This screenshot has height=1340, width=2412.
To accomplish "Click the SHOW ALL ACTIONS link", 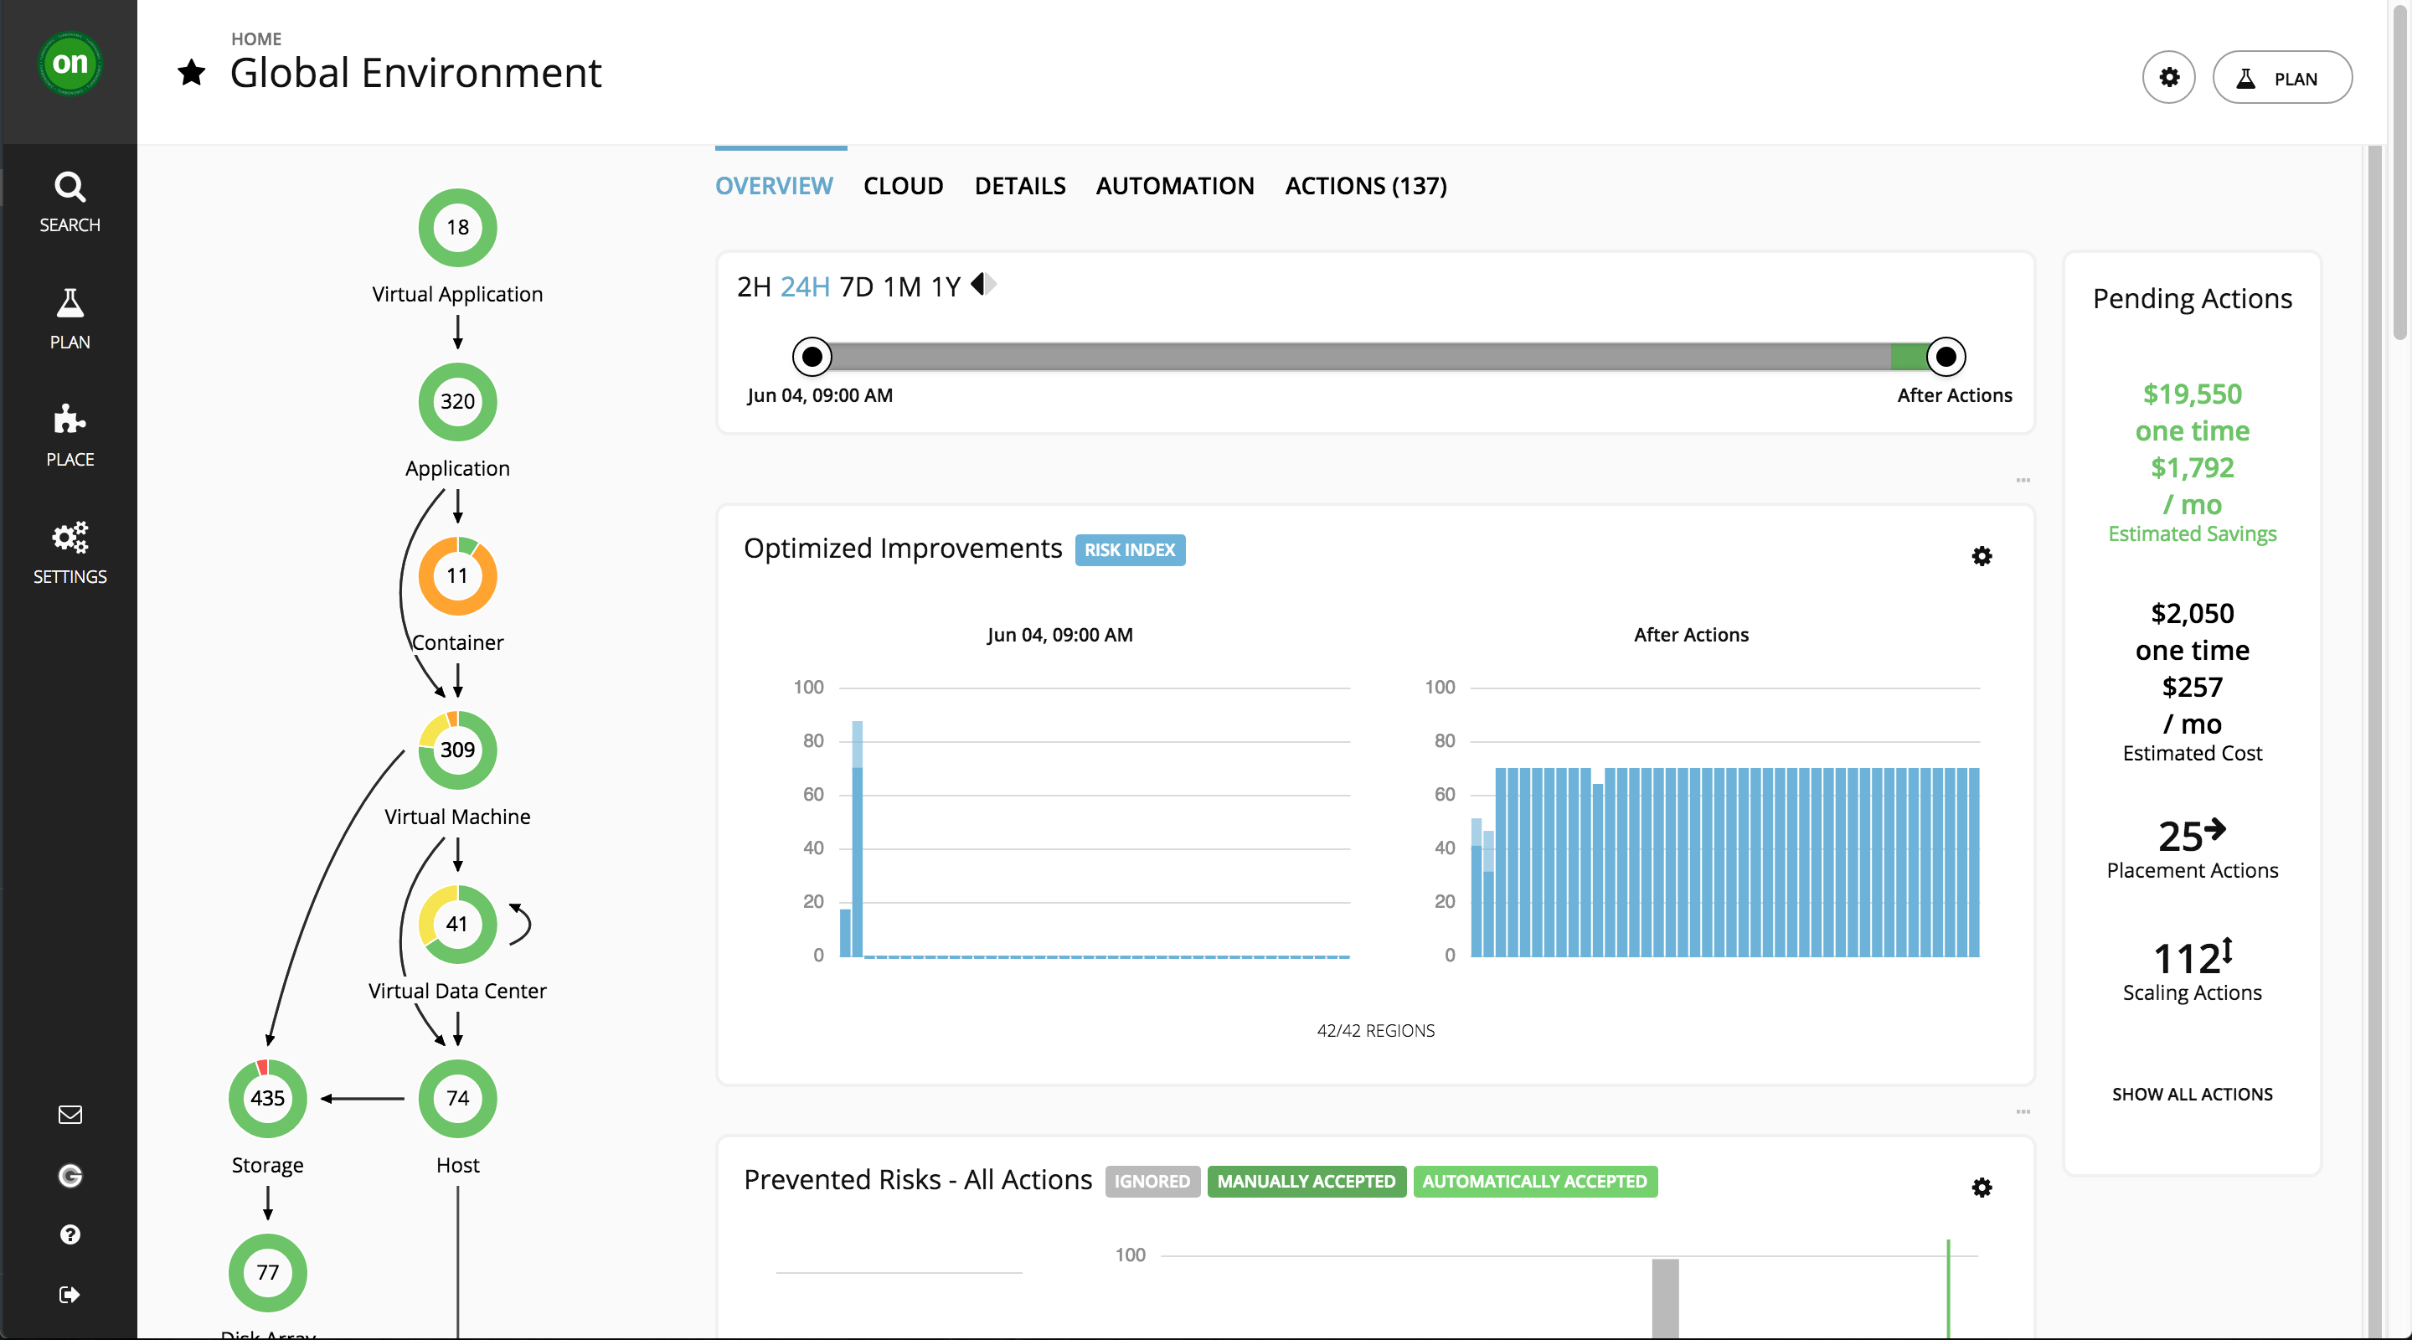I will tap(2192, 1093).
